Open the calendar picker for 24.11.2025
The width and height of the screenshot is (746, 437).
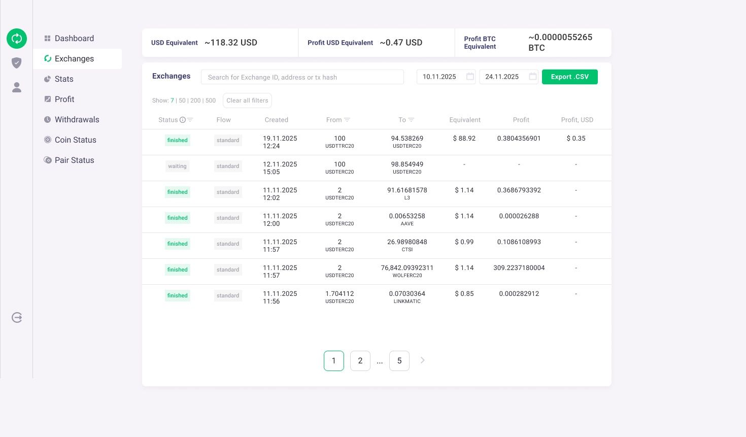click(x=532, y=77)
